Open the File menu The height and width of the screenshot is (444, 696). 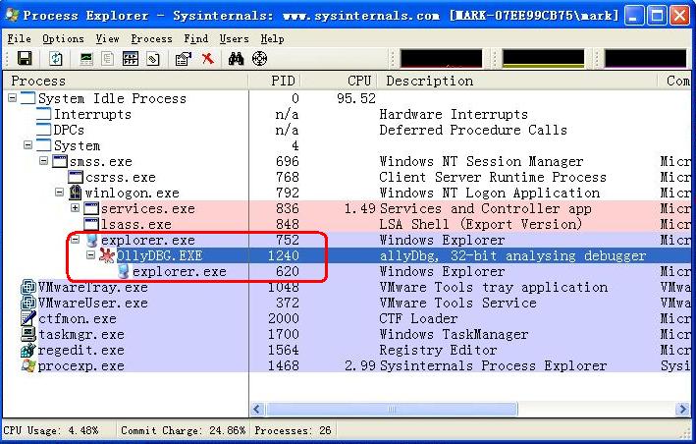pos(19,39)
